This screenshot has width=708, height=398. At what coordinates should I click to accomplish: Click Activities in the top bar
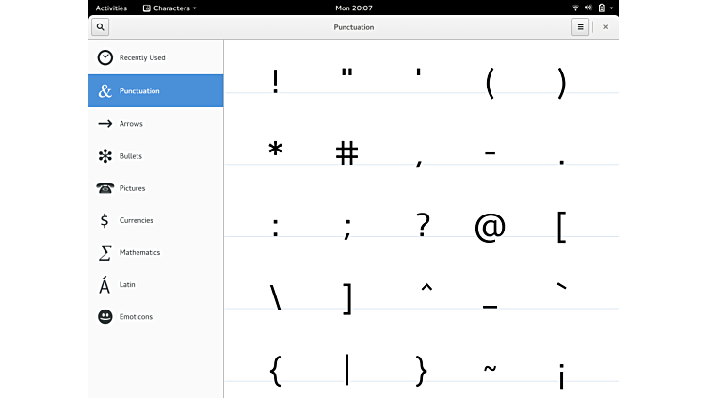tap(111, 8)
